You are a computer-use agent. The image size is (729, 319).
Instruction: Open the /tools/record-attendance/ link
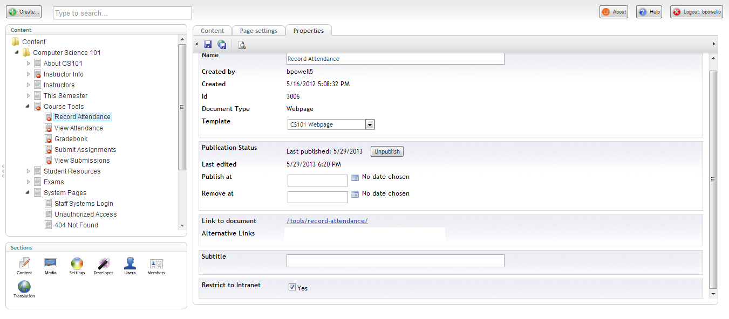click(327, 221)
